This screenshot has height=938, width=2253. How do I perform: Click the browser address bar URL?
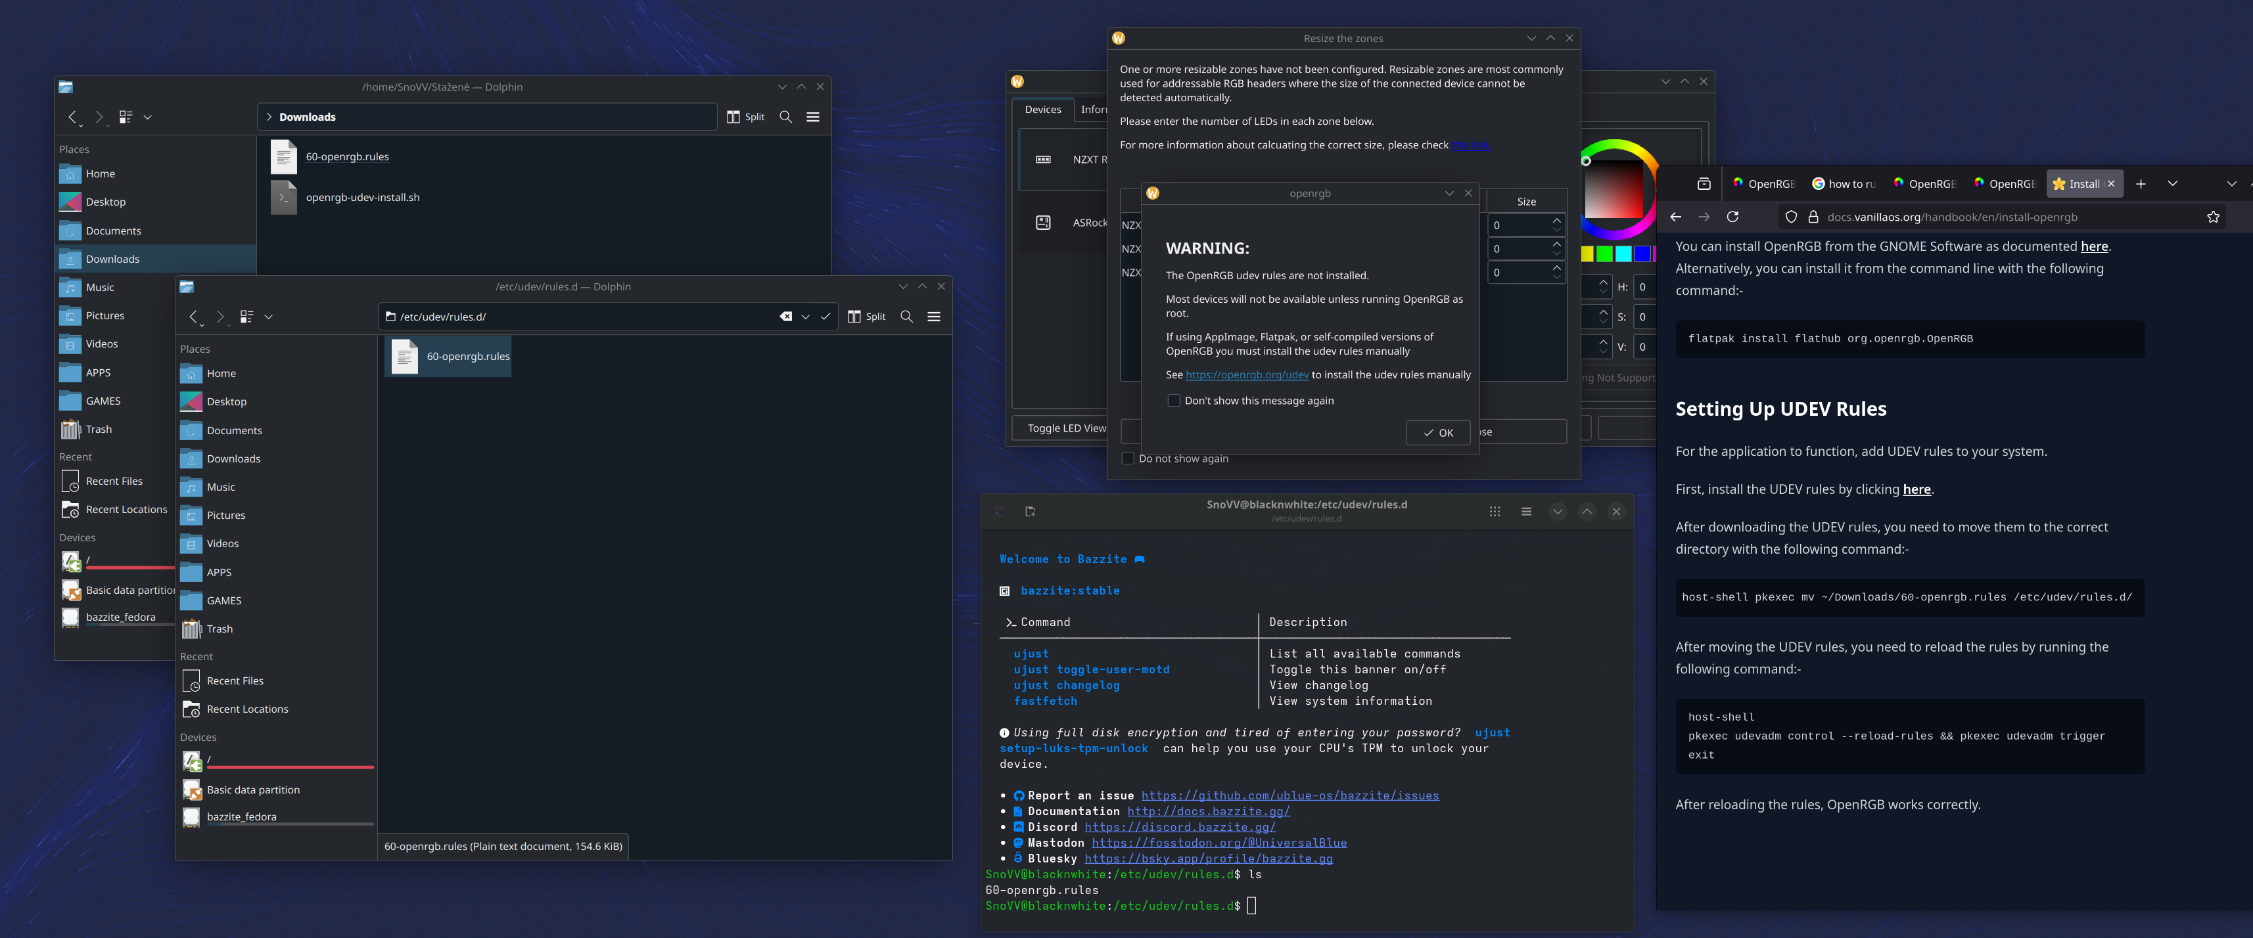(1951, 217)
